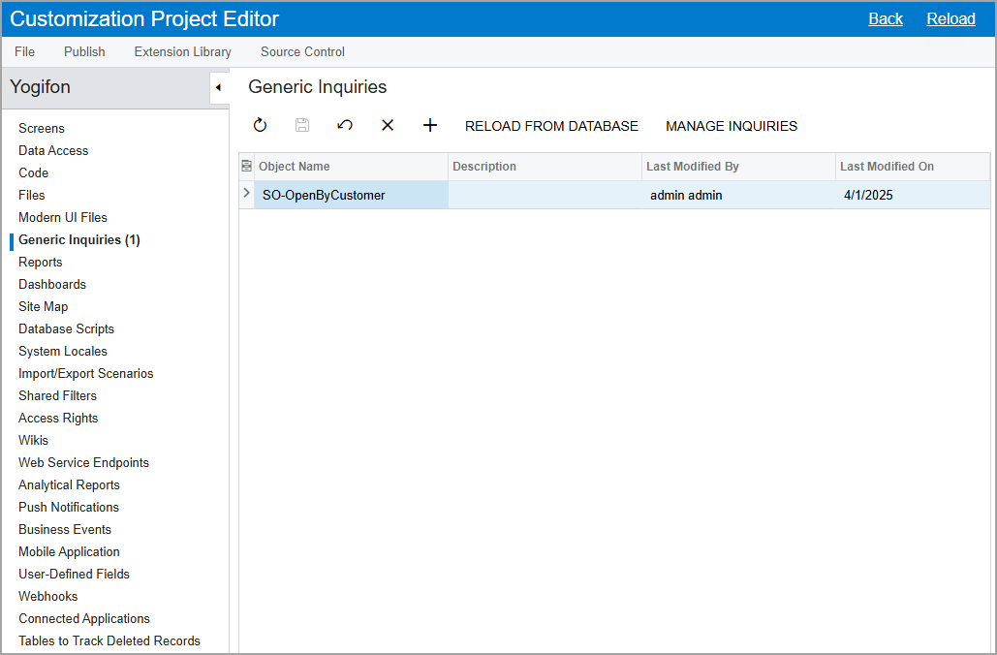Click Reload From Database button
Screen dimensions: 997x655
551,126
